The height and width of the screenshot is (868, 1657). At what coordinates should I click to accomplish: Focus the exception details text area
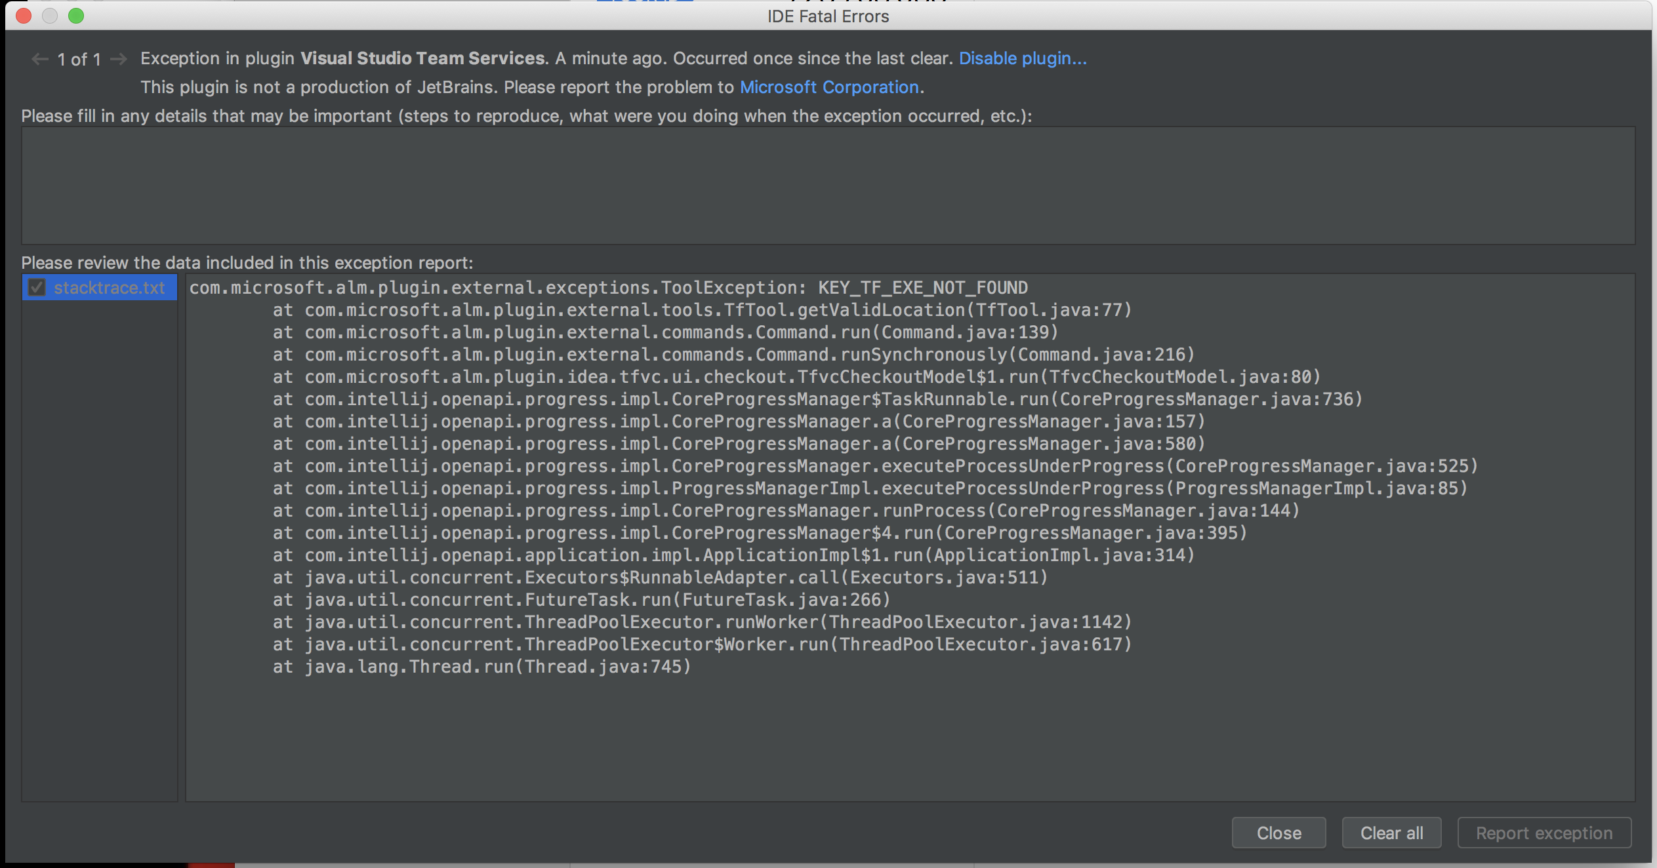point(828,186)
